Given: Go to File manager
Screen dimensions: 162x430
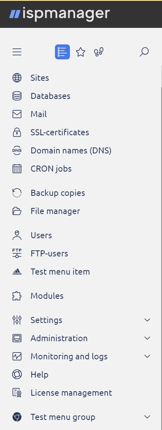Looking at the screenshot, I should pyautogui.click(x=55, y=211).
